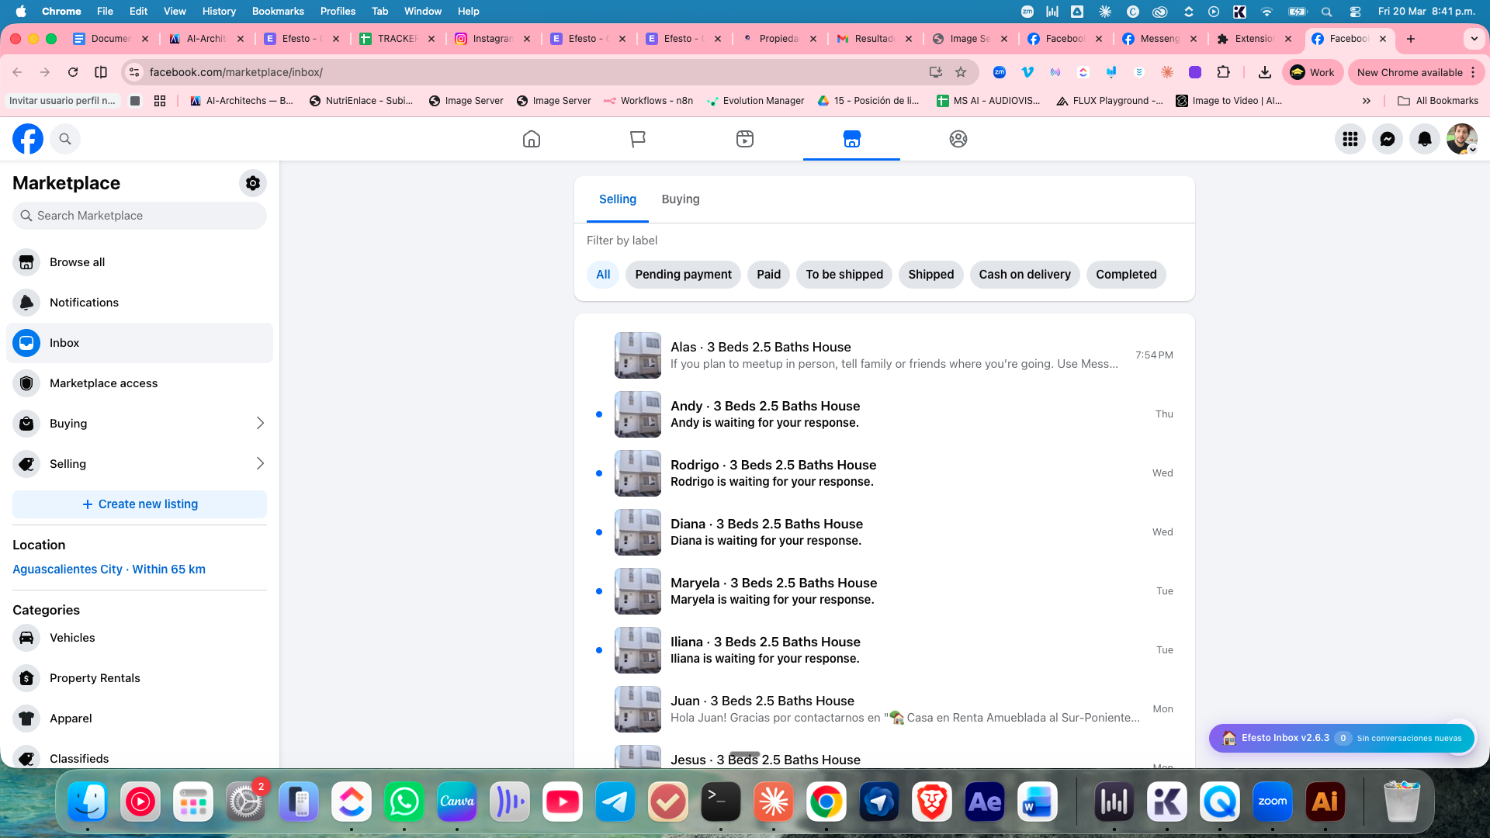The height and width of the screenshot is (838, 1490).
Task: Open the Video tab icon
Action: point(745,139)
